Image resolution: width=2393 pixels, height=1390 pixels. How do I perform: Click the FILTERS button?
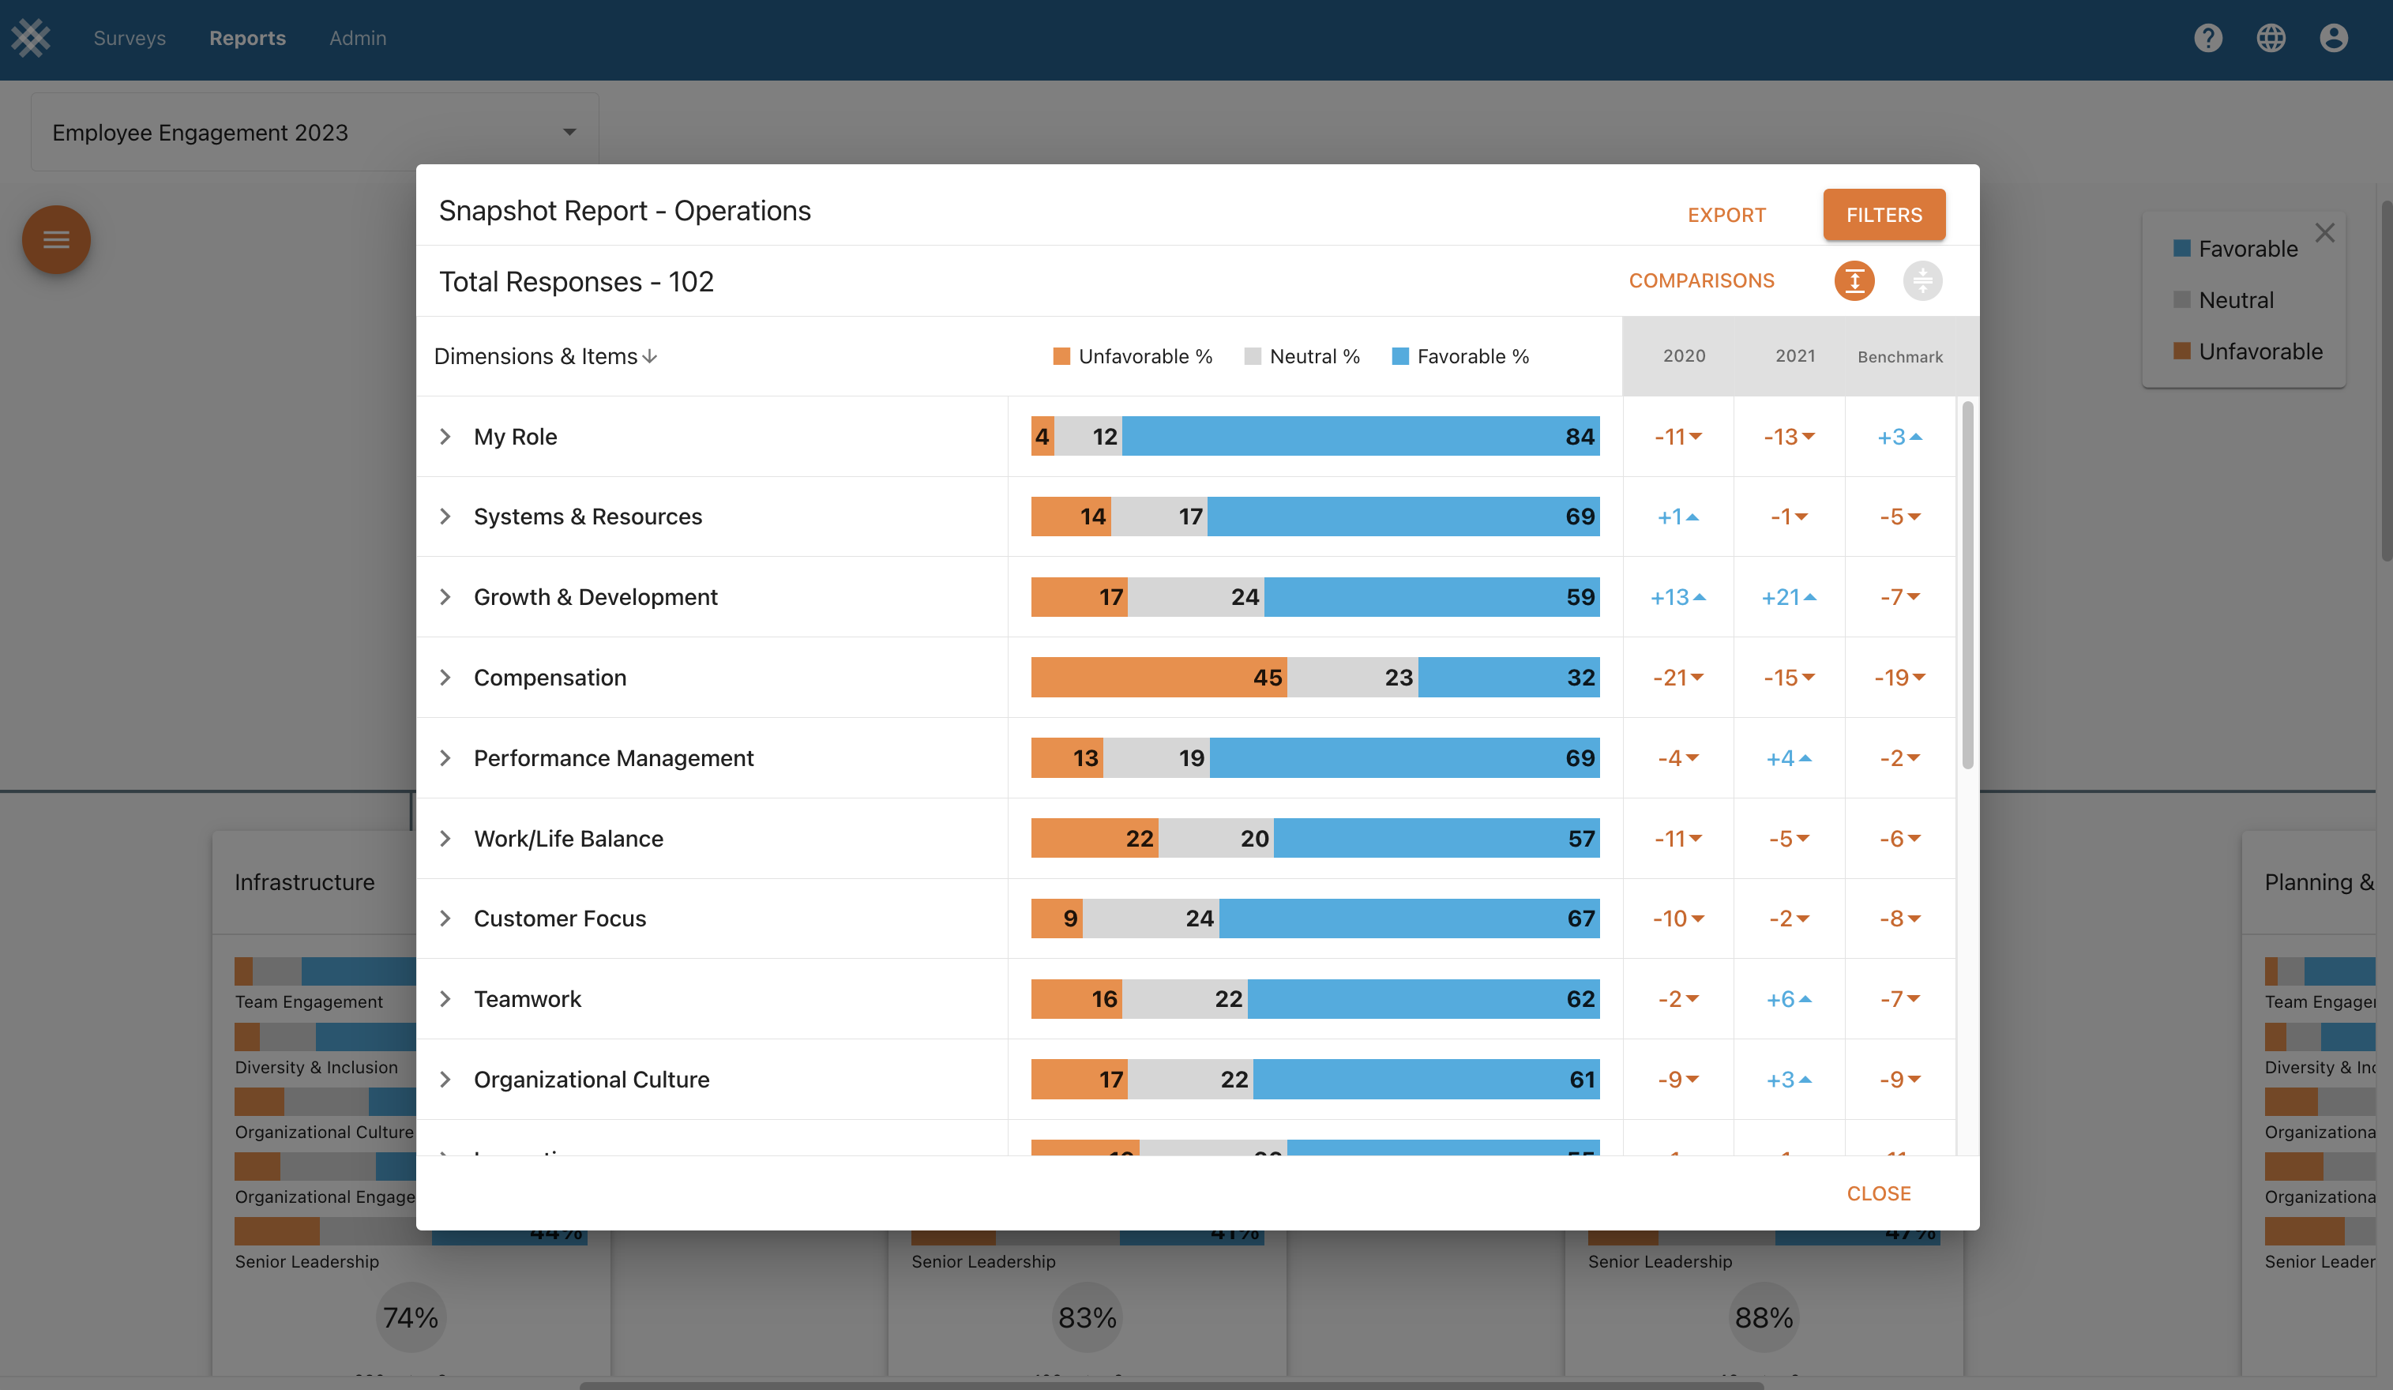(1883, 215)
